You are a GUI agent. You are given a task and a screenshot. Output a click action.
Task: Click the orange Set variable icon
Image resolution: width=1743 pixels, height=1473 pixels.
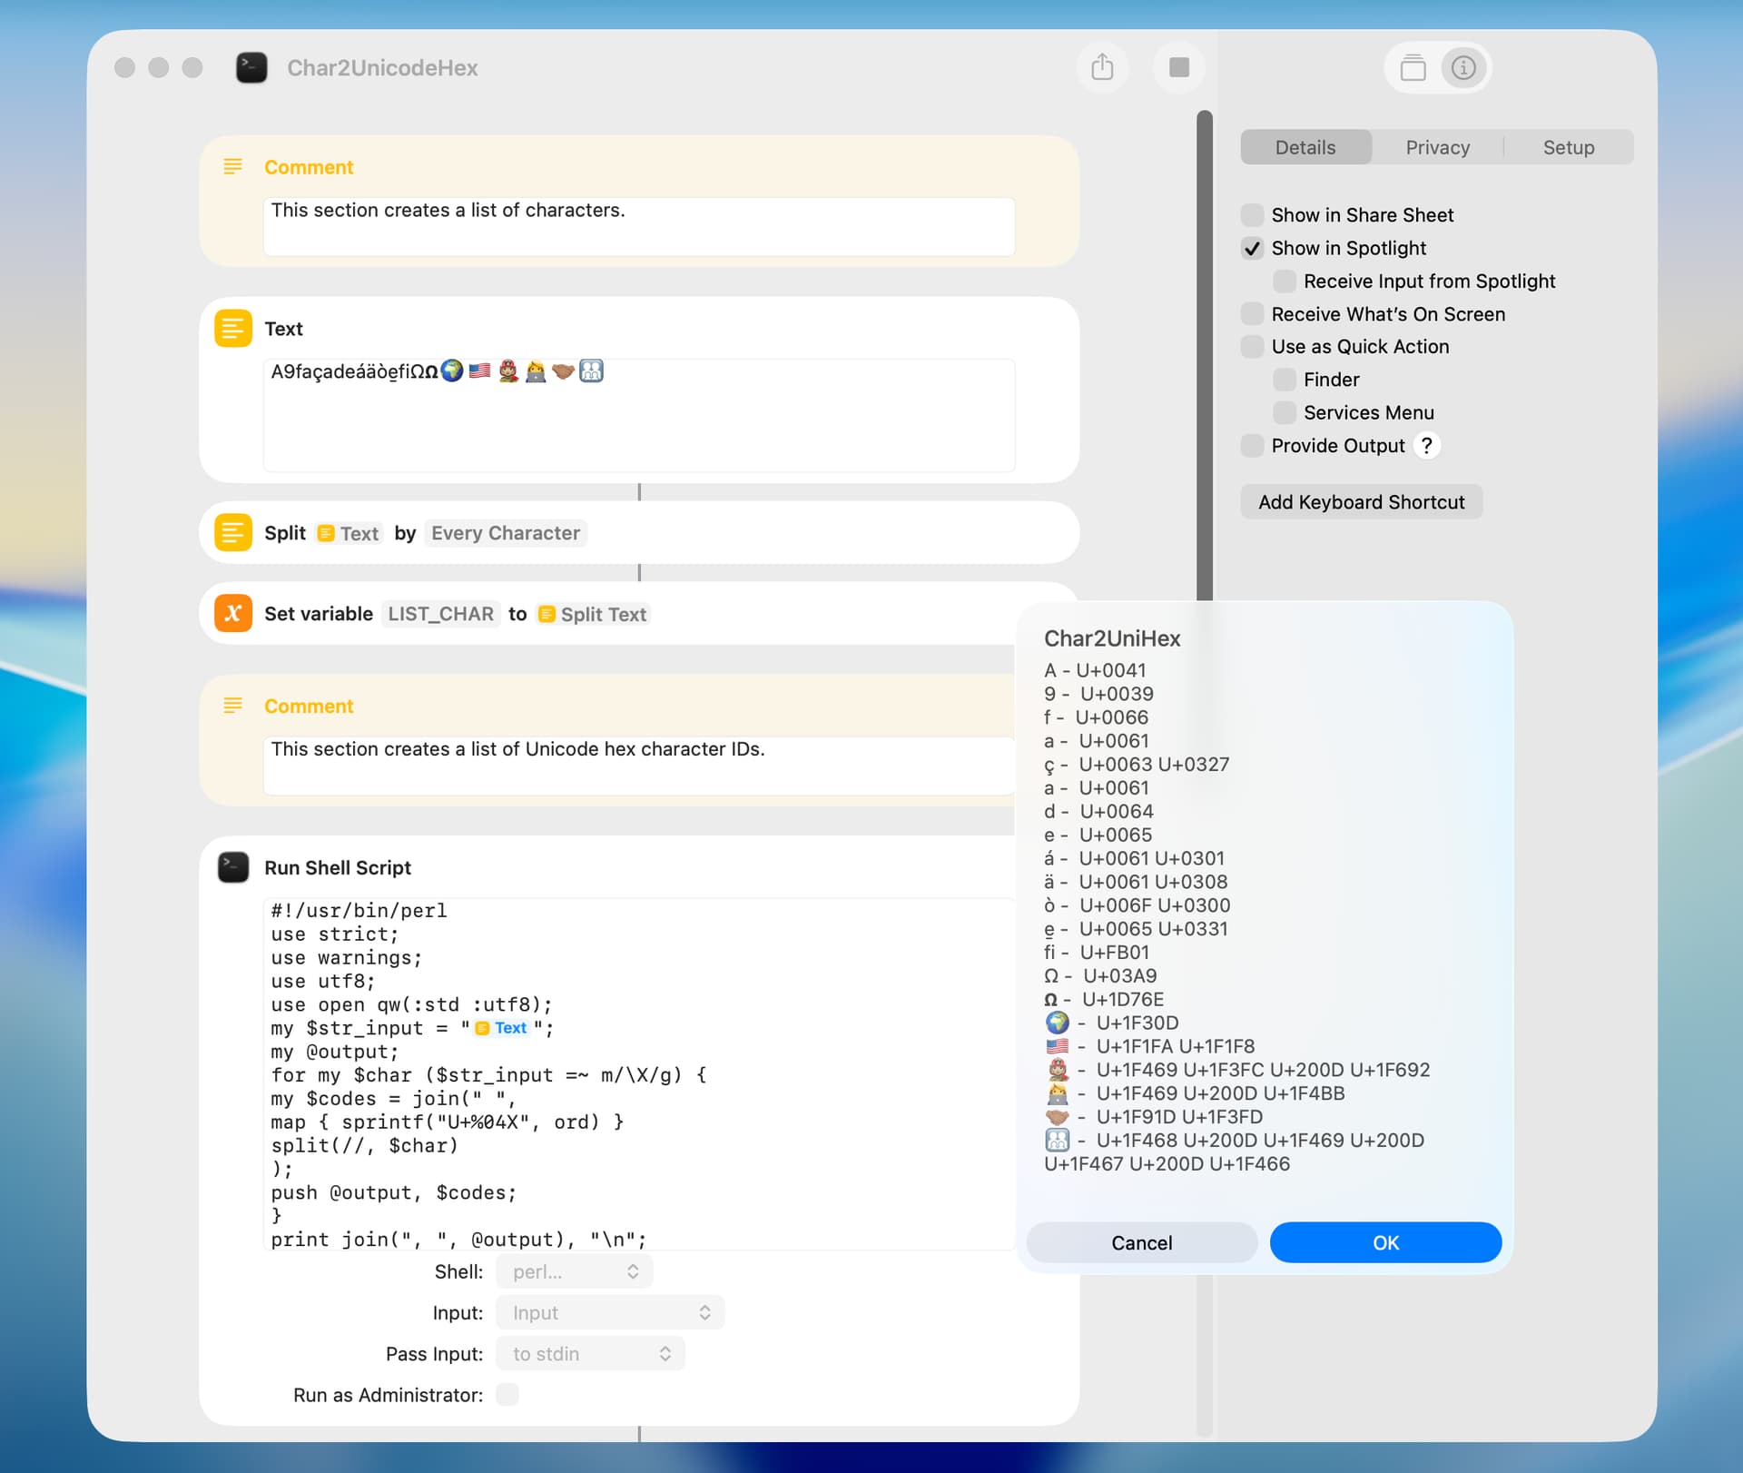click(233, 613)
